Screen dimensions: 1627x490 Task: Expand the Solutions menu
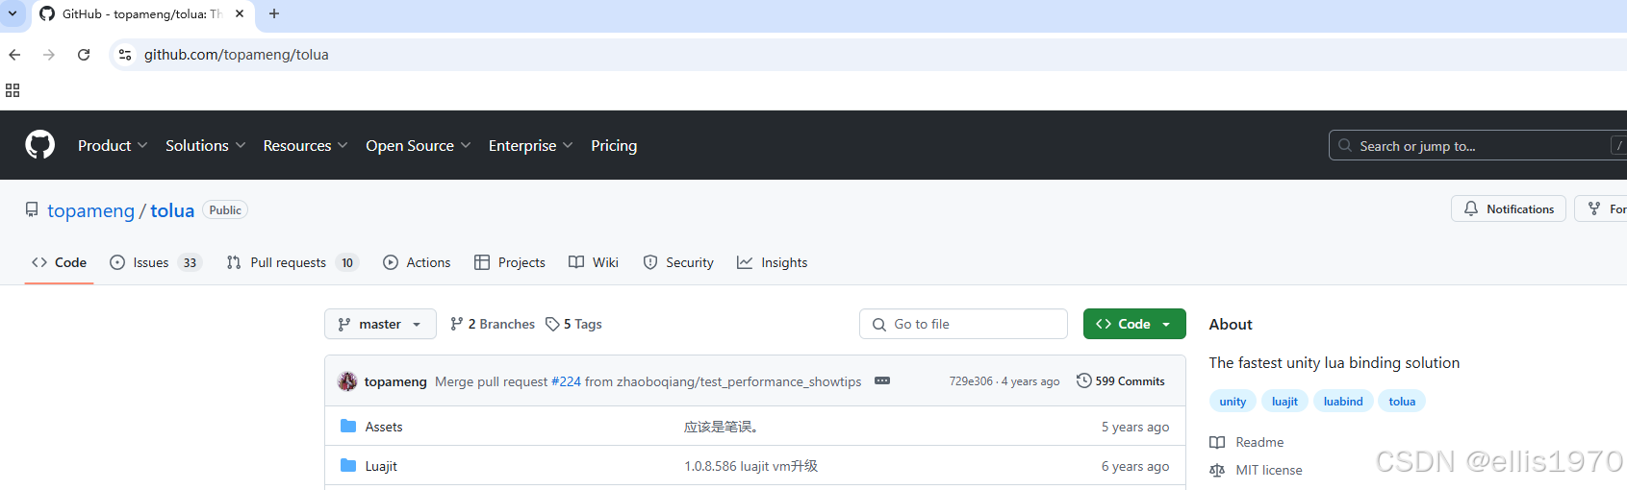(206, 145)
